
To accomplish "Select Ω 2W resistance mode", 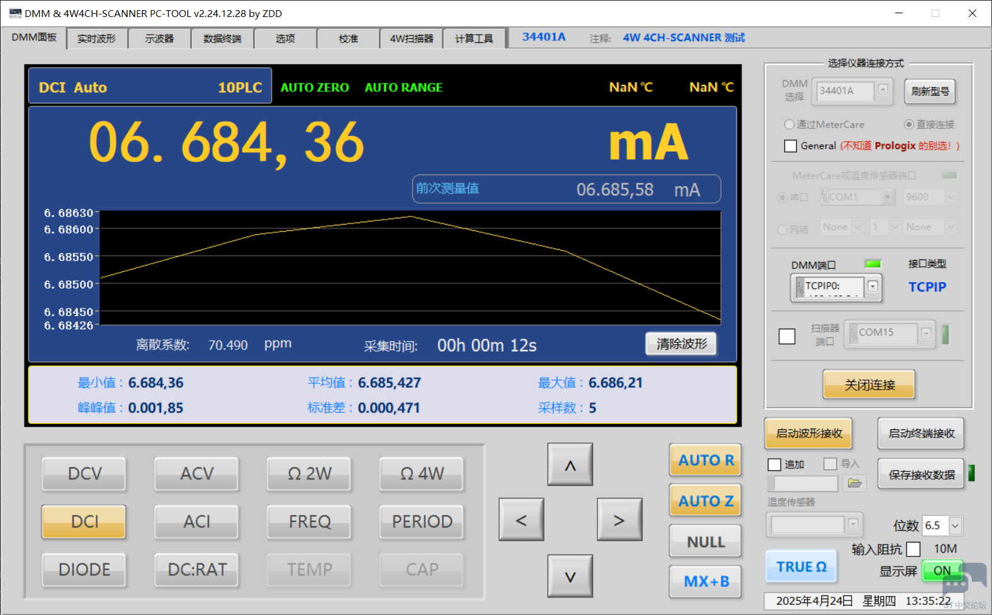I will (x=309, y=473).
